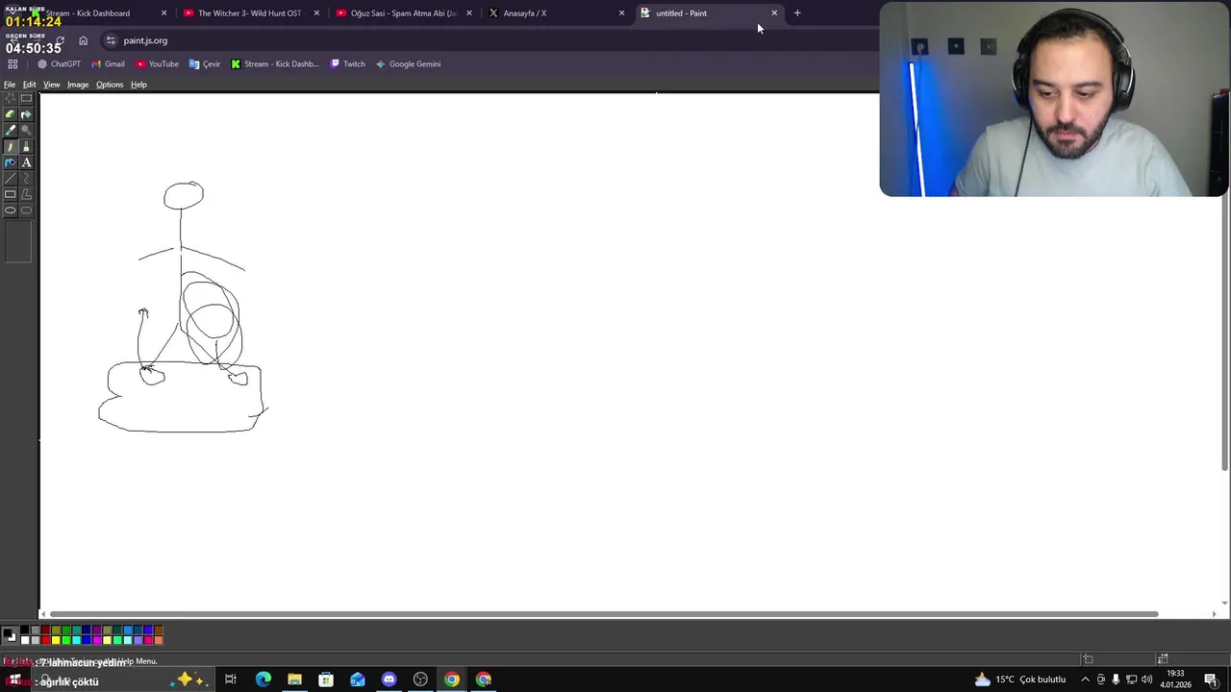Click the horizontal canvas scrollbar
This screenshot has width=1231, height=692.
604,614
